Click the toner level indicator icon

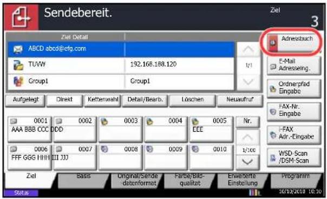tap(255, 192)
